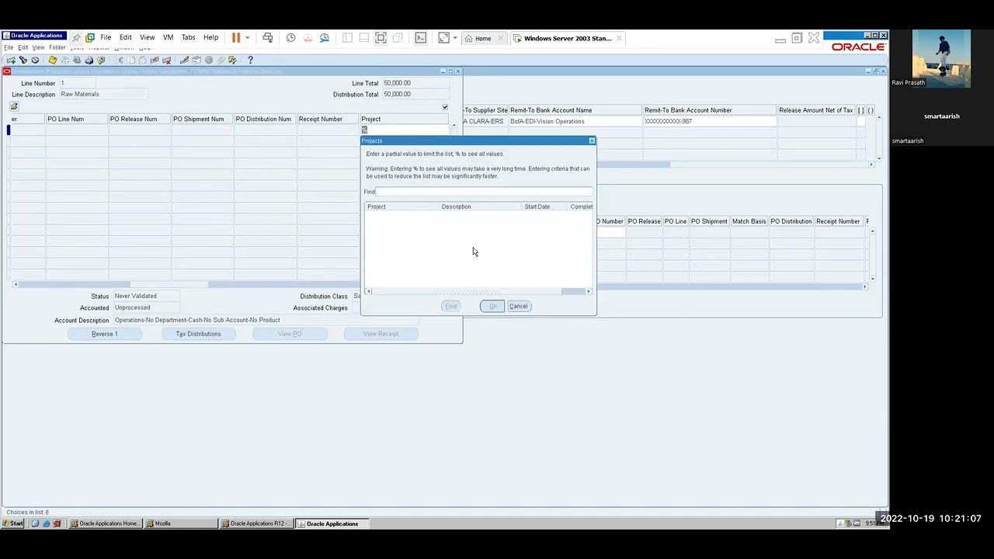
Task: Click the full screen stretch icon
Action: click(x=443, y=37)
